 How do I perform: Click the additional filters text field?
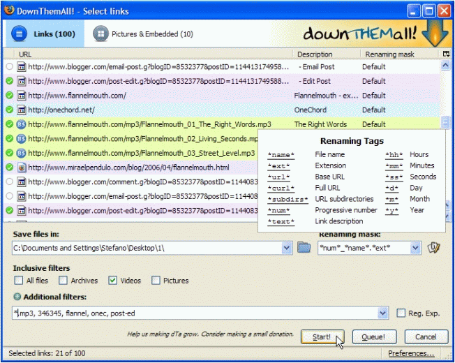pos(195,313)
